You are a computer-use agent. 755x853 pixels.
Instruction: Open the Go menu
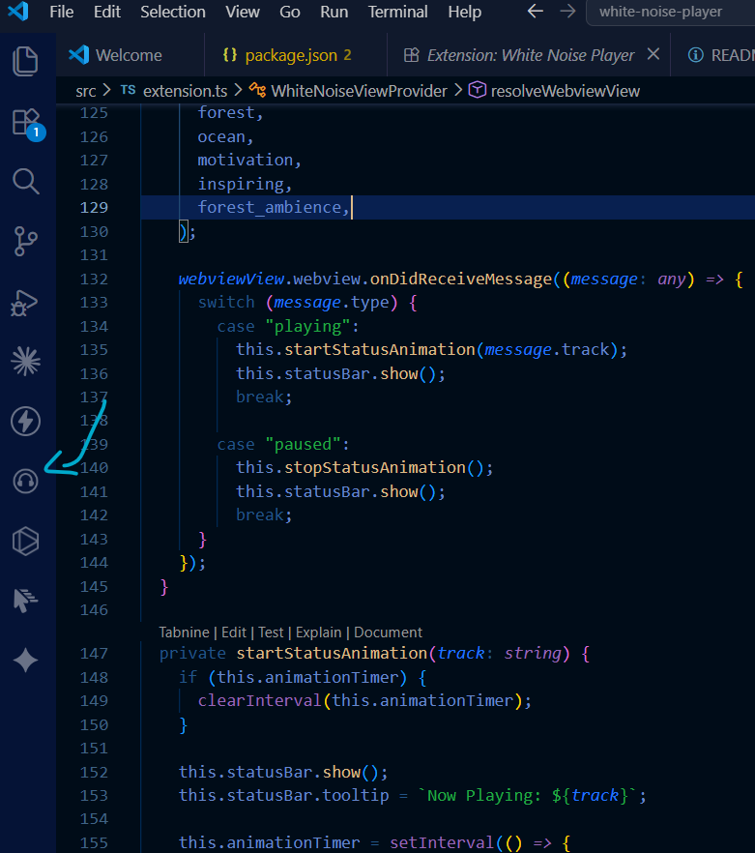tap(289, 12)
